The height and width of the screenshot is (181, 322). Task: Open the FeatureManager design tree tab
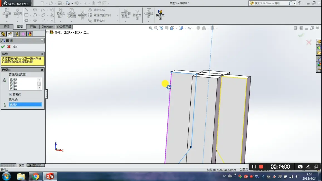[x=3, y=34]
